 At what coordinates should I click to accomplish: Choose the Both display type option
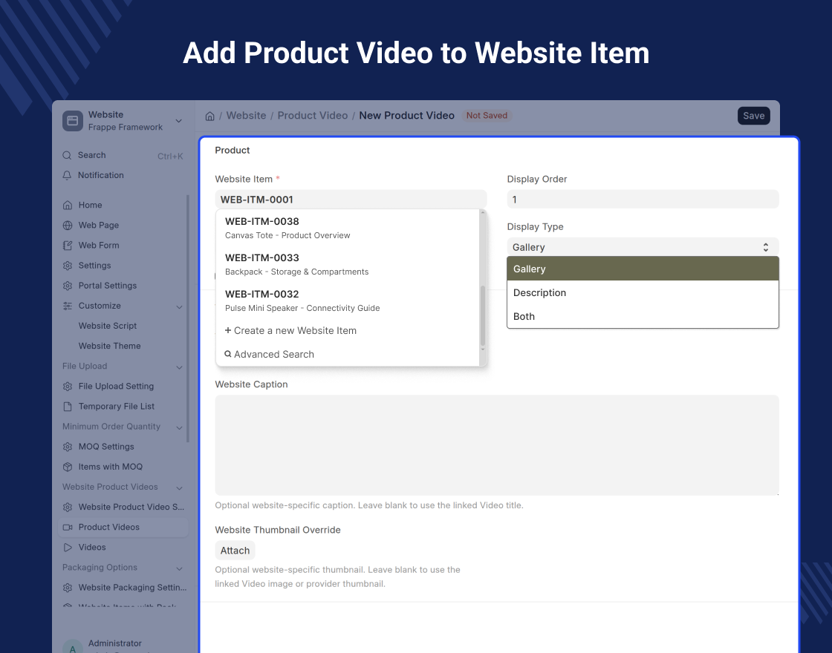[x=643, y=316]
